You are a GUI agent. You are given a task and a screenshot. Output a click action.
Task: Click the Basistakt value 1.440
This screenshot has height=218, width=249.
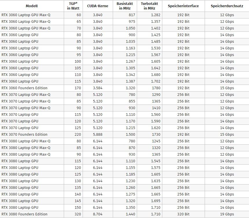tap(130, 214)
